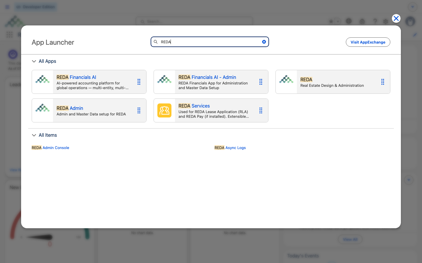Launch the REDA Services app
The height and width of the screenshot is (263, 422).
coord(194,106)
